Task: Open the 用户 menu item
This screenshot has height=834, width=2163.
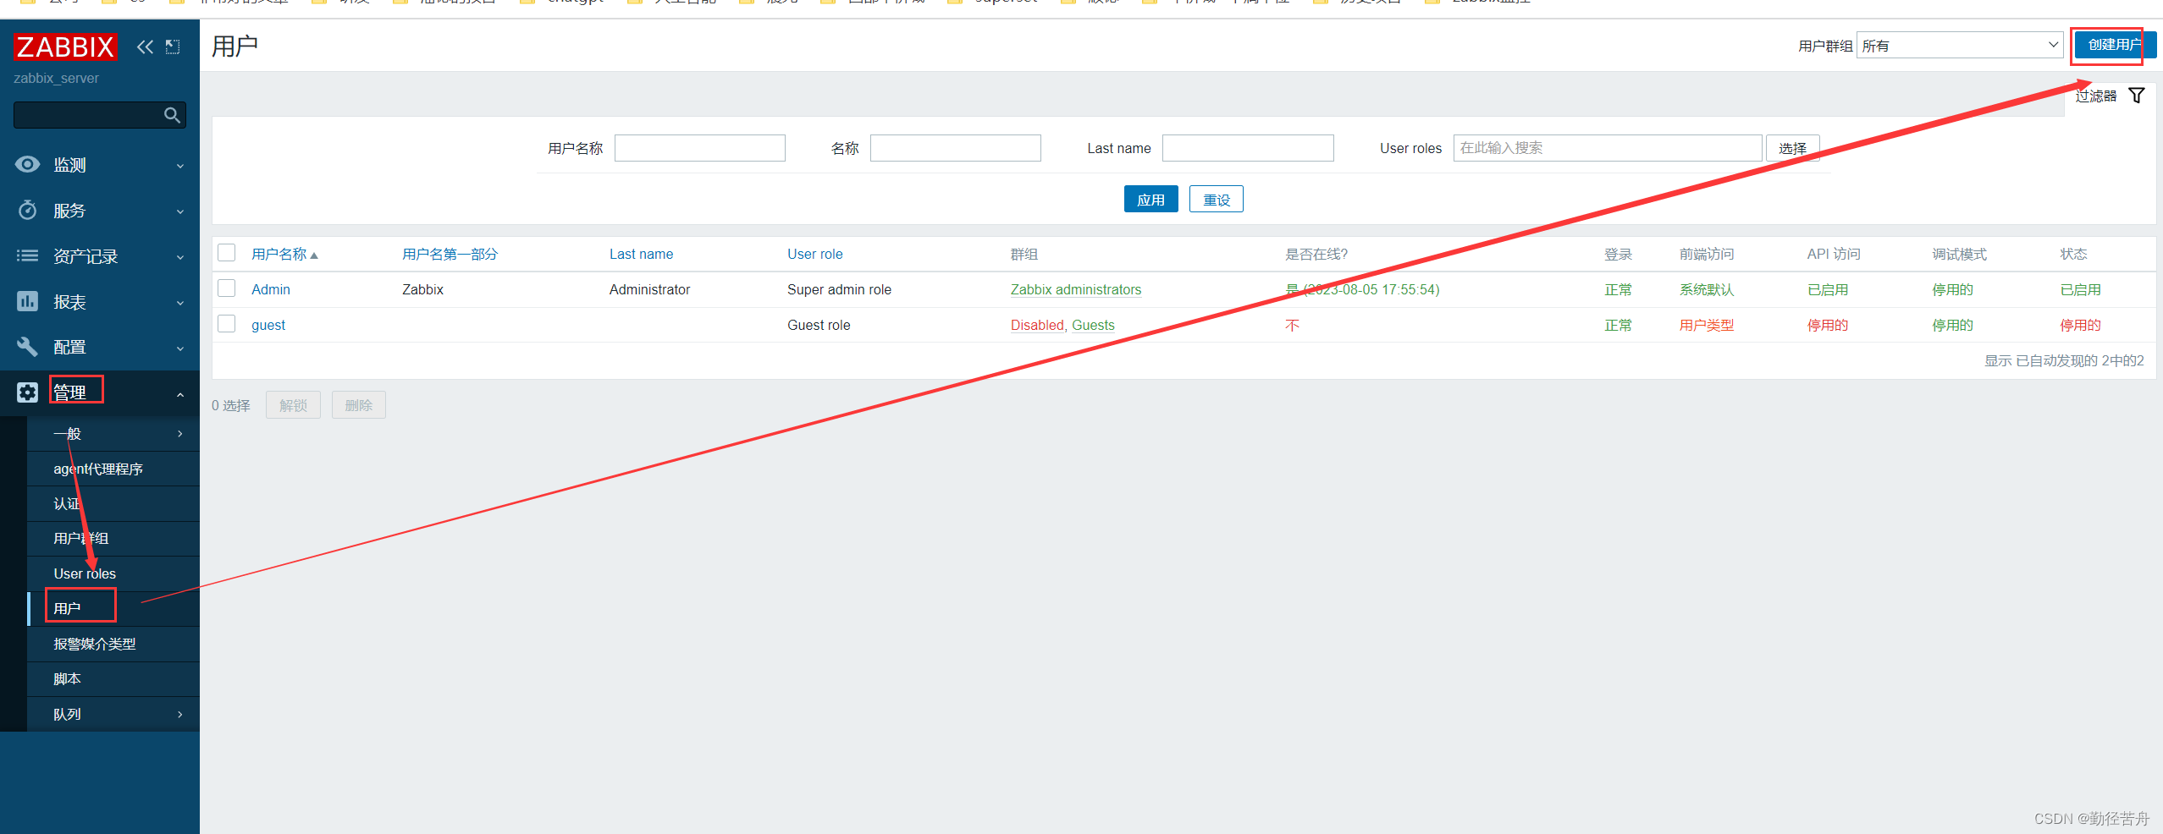Action: pos(113,609)
